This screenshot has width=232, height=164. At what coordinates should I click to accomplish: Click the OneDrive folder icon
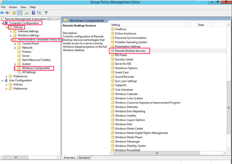point(113,29)
